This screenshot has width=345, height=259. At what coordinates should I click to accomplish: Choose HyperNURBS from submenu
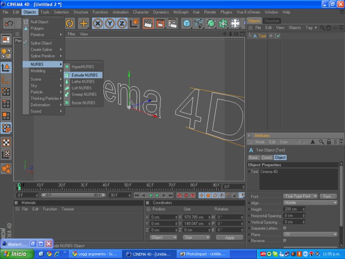(83, 67)
